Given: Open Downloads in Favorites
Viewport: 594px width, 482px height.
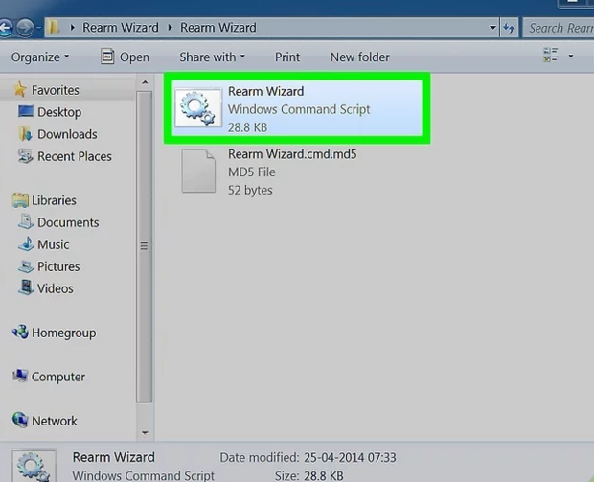Looking at the screenshot, I should pyautogui.click(x=67, y=134).
